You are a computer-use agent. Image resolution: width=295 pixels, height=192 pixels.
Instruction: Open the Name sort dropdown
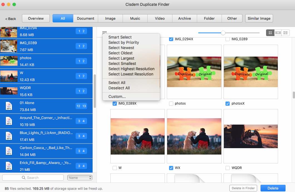pyautogui.click(x=80, y=178)
